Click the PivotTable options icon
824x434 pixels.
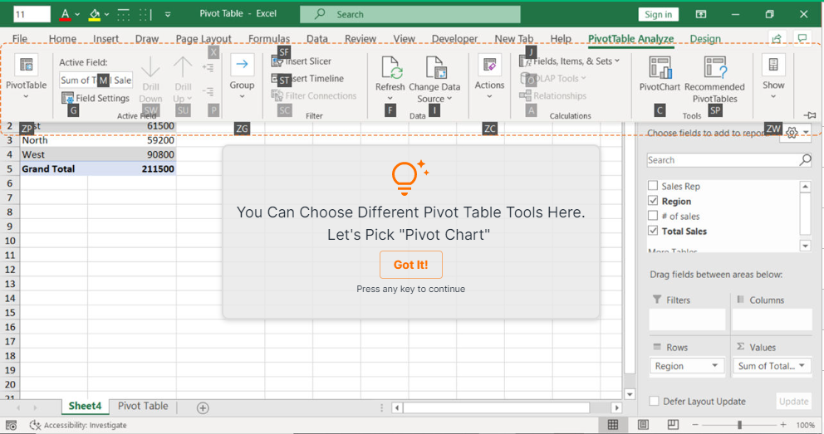tap(26, 65)
